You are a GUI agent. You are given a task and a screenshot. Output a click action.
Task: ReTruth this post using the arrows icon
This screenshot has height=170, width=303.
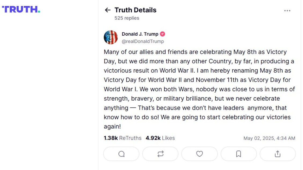pos(160,154)
